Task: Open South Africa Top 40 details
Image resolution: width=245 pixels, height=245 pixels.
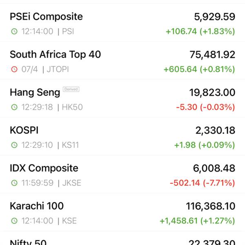Action: (x=122, y=60)
